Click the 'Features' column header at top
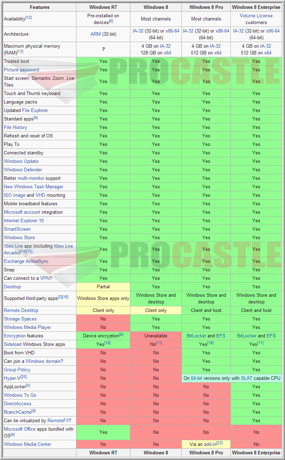 click(39, 7)
